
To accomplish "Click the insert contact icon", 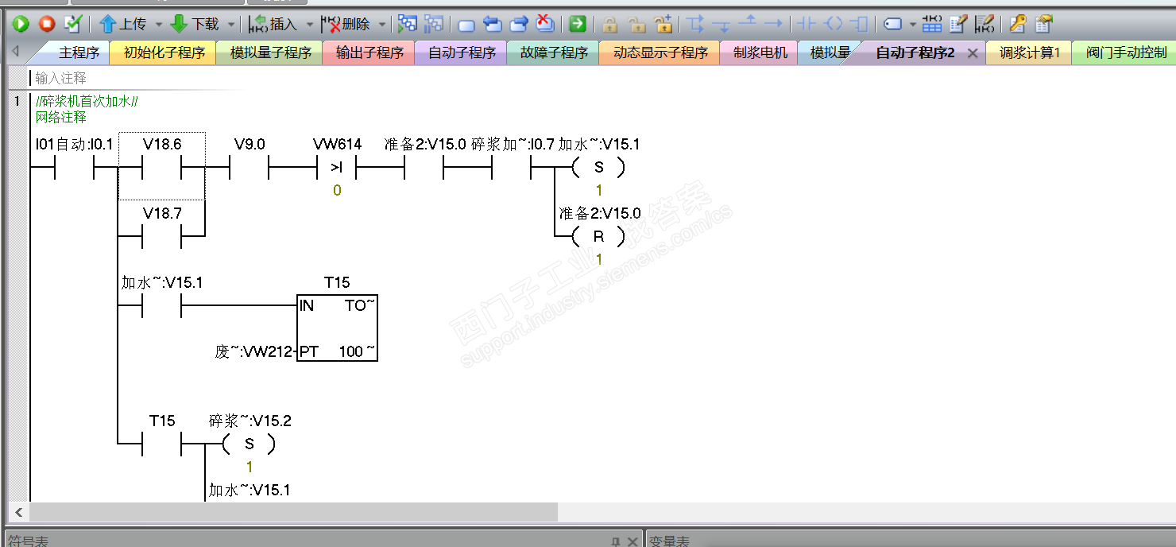I will tap(807, 24).
